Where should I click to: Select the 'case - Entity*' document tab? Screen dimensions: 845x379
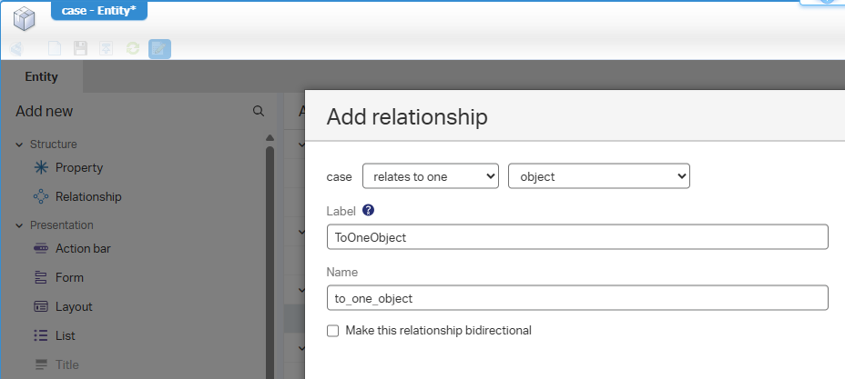[x=99, y=10]
